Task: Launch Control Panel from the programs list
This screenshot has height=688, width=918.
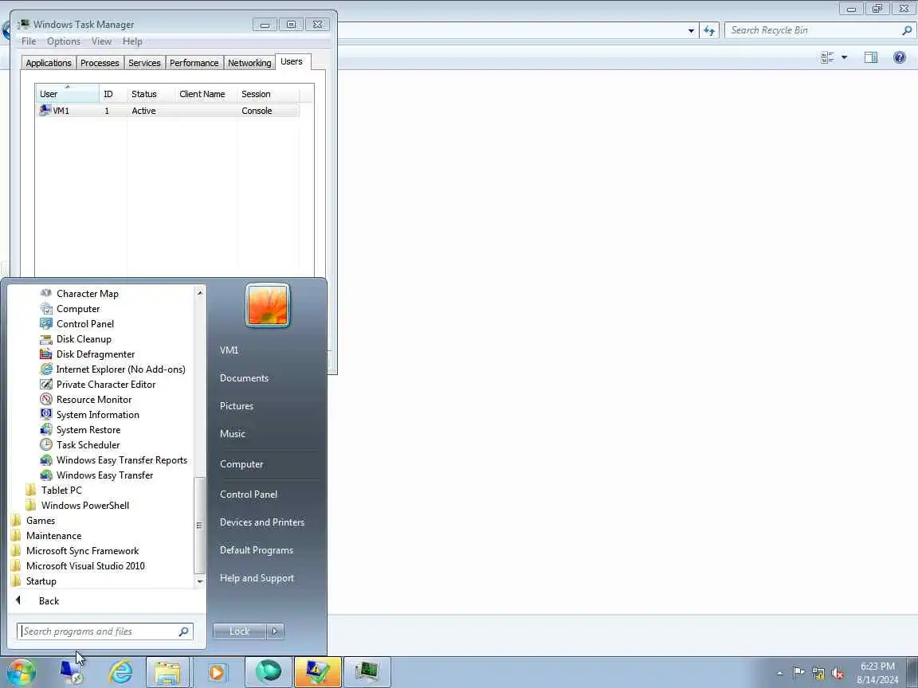Action: coord(76,324)
